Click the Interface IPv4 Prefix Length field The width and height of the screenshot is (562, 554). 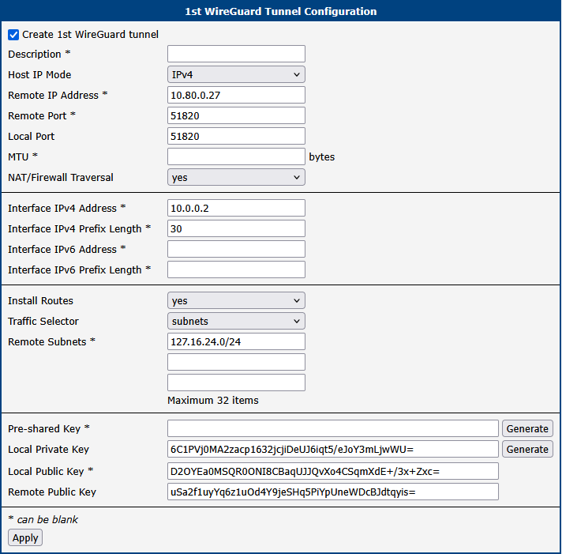(x=236, y=228)
